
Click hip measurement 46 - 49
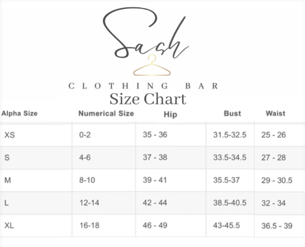click(155, 225)
